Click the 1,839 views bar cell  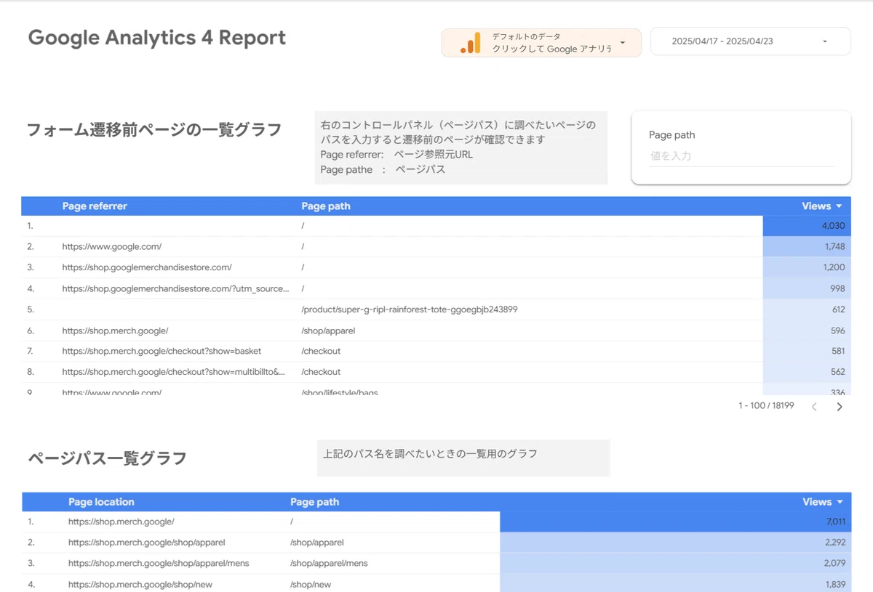676,583
